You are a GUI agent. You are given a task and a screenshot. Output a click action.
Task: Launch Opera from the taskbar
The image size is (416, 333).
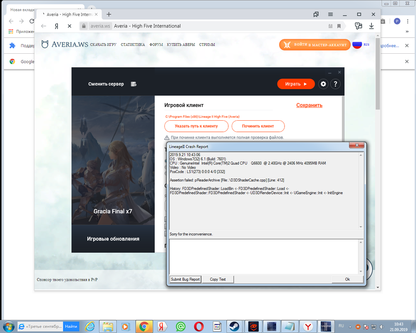[x=198, y=326]
